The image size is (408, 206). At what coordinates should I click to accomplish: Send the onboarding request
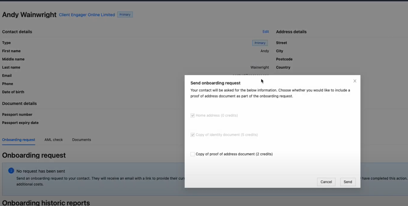point(348,182)
